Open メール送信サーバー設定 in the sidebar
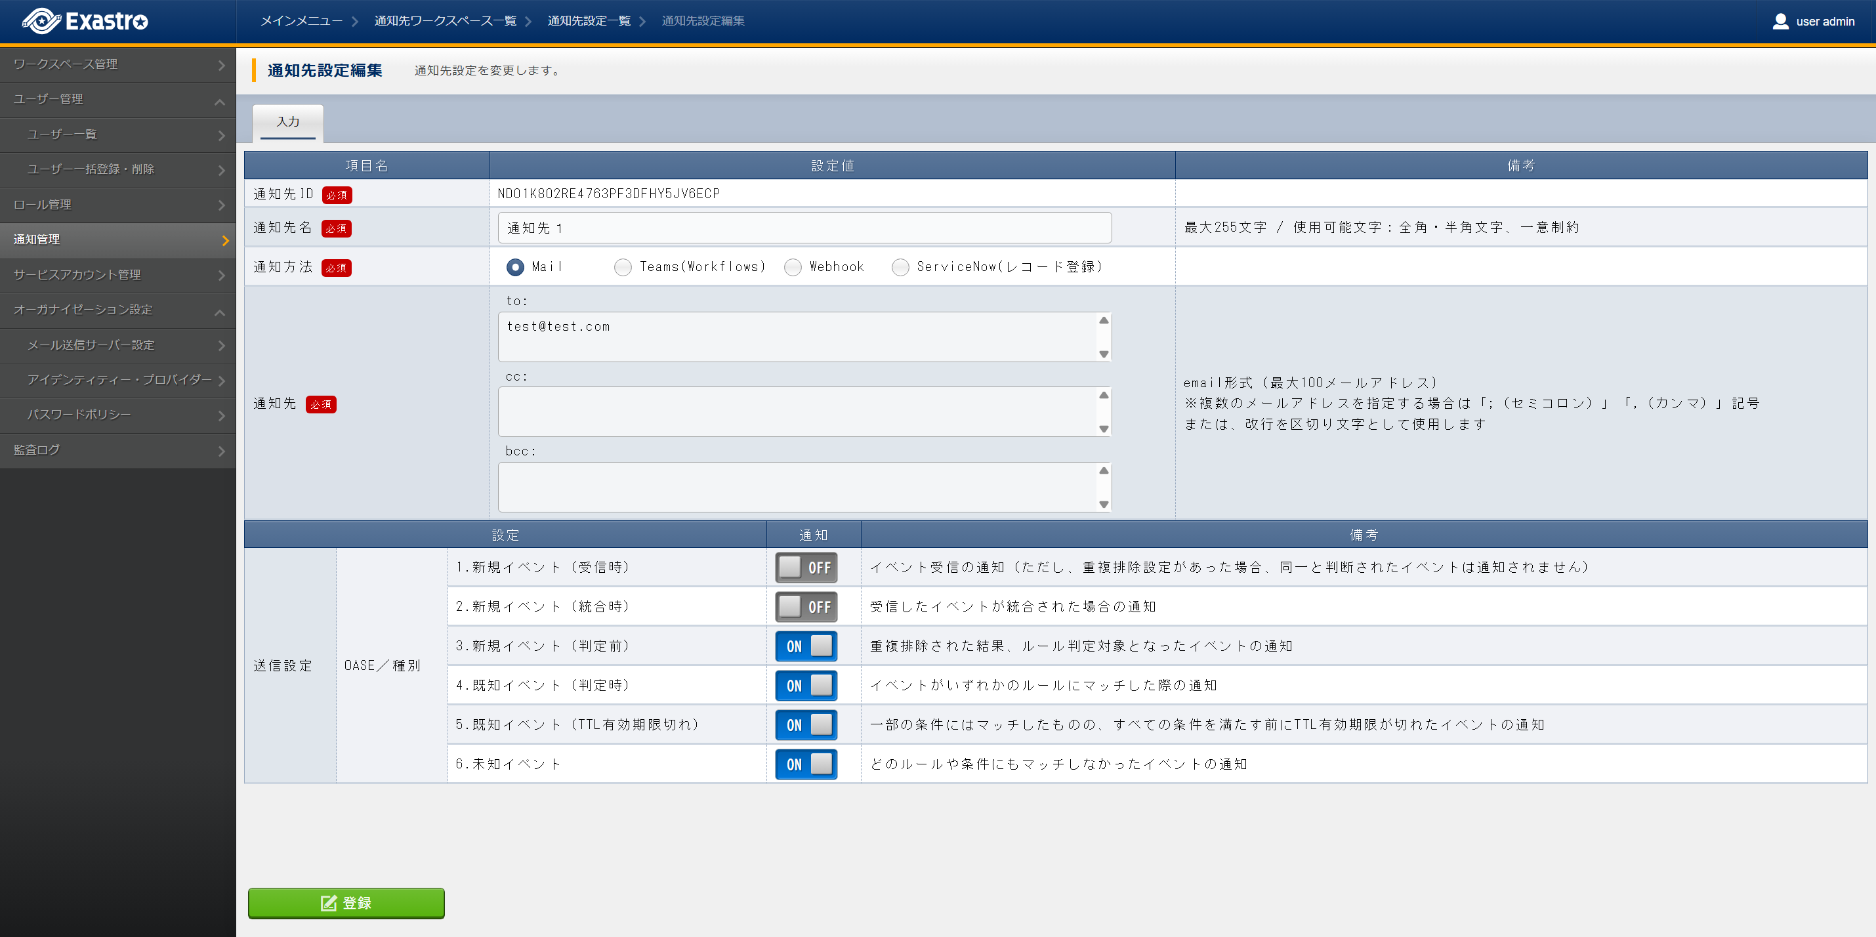Viewport: 1876px width, 937px height. [x=91, y=345]
